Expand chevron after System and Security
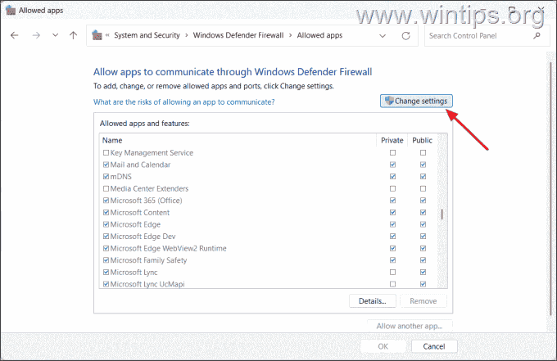 coord(187,35)
